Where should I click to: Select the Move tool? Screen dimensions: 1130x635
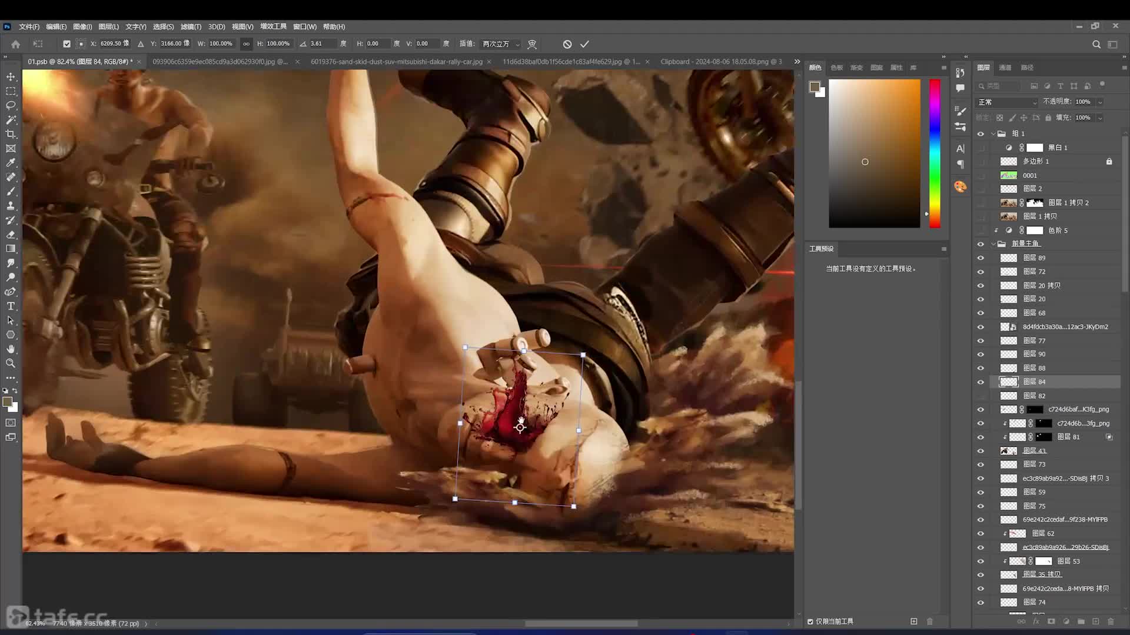click(x=11, y=77)
